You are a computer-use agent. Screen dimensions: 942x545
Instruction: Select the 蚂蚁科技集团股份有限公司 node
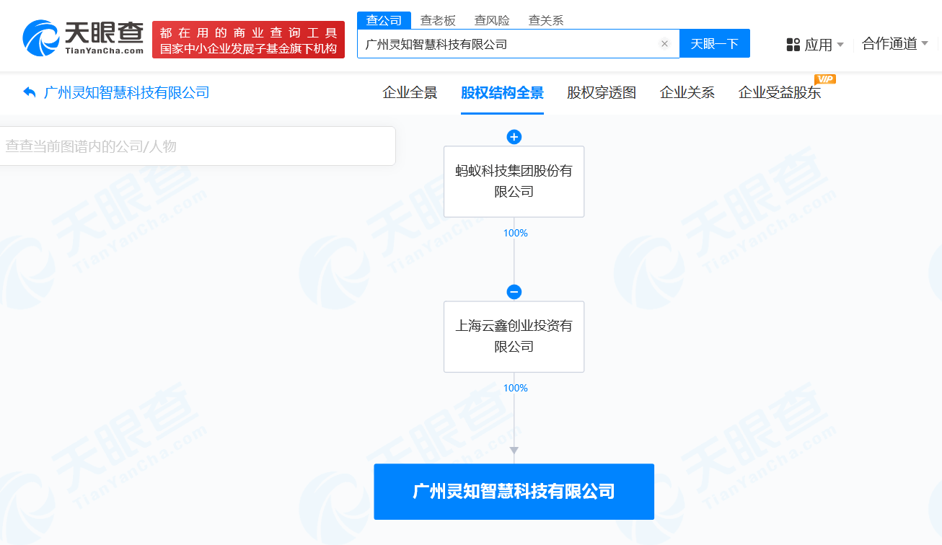coord(514,182)
